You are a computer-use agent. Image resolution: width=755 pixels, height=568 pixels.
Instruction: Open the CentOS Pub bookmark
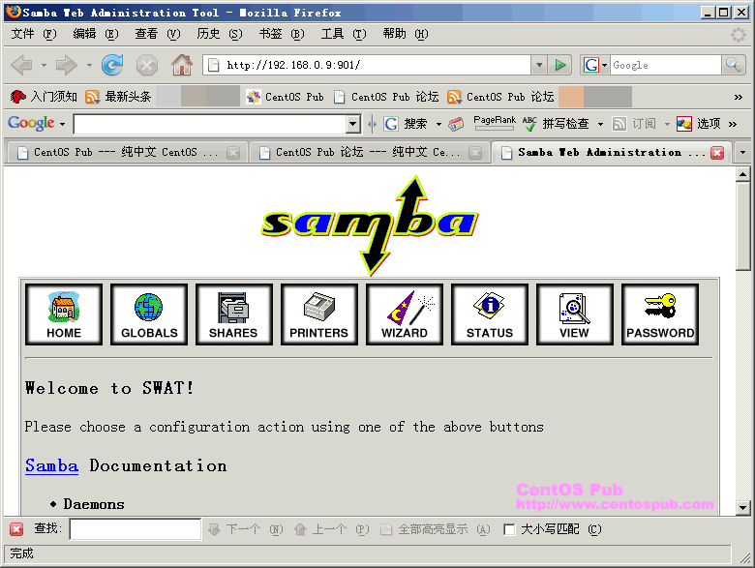tap(285, 97)
